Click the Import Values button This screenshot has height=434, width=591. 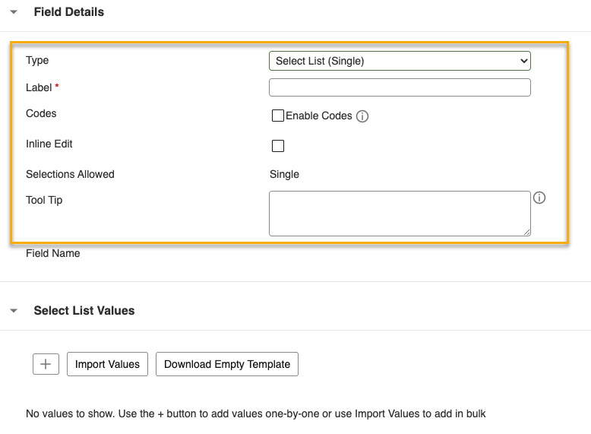tap(107, 364)
